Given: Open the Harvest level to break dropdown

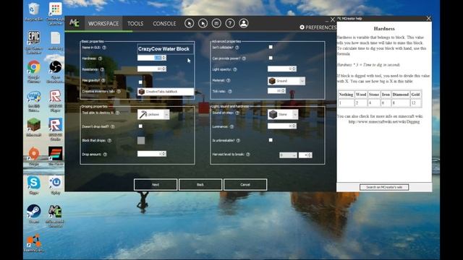Looking at the screenshot, I should [288, 155].
